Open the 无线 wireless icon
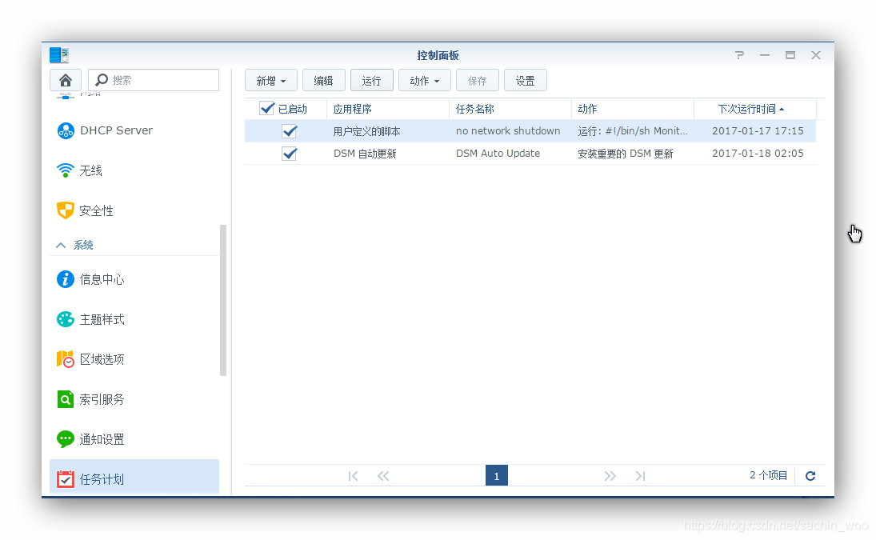This screenshot has height=540, width=876. pyautogui.click(x=66, y=170)
